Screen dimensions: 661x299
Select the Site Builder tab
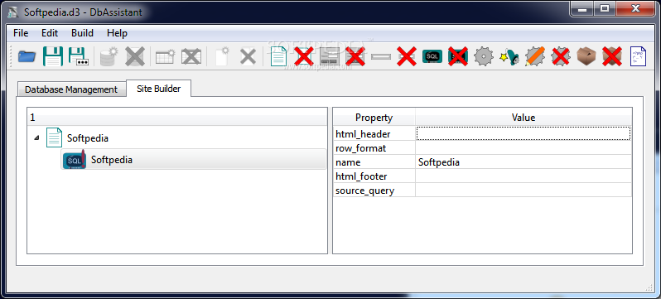coord(158,89)
